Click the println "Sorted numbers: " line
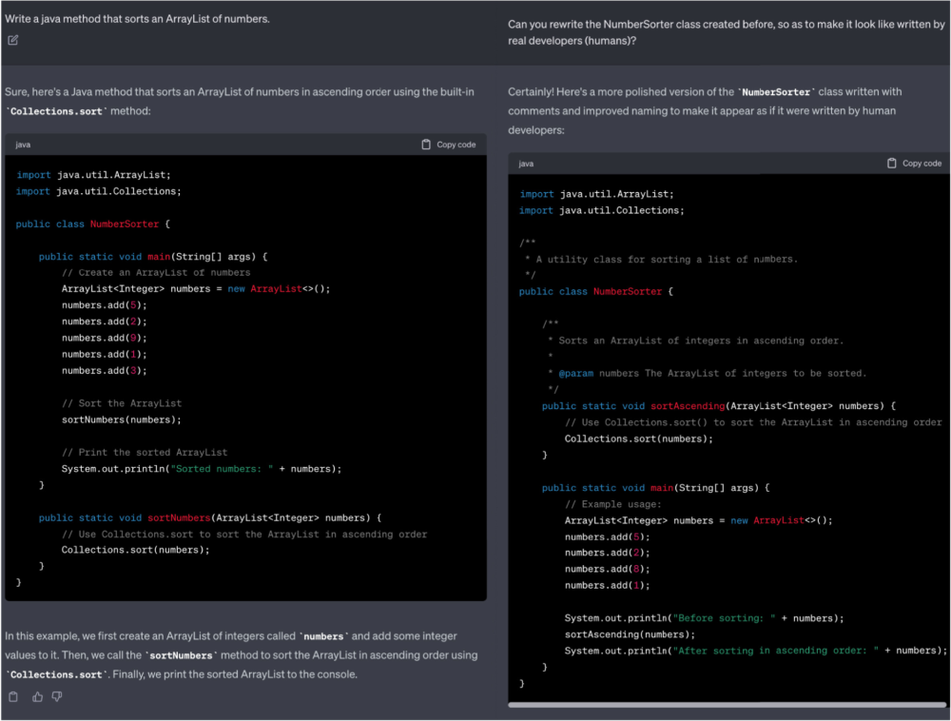The image size is (951, 721). click(x=202, y=469)
